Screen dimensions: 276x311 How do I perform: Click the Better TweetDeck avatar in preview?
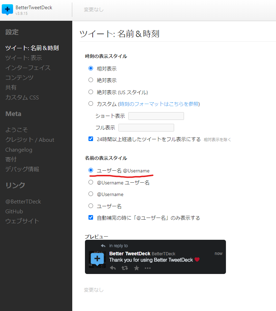pos(97,260)
